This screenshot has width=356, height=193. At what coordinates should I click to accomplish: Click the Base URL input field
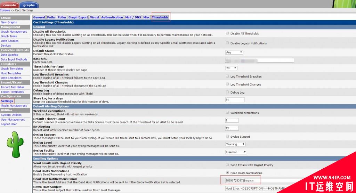[259, 60]
